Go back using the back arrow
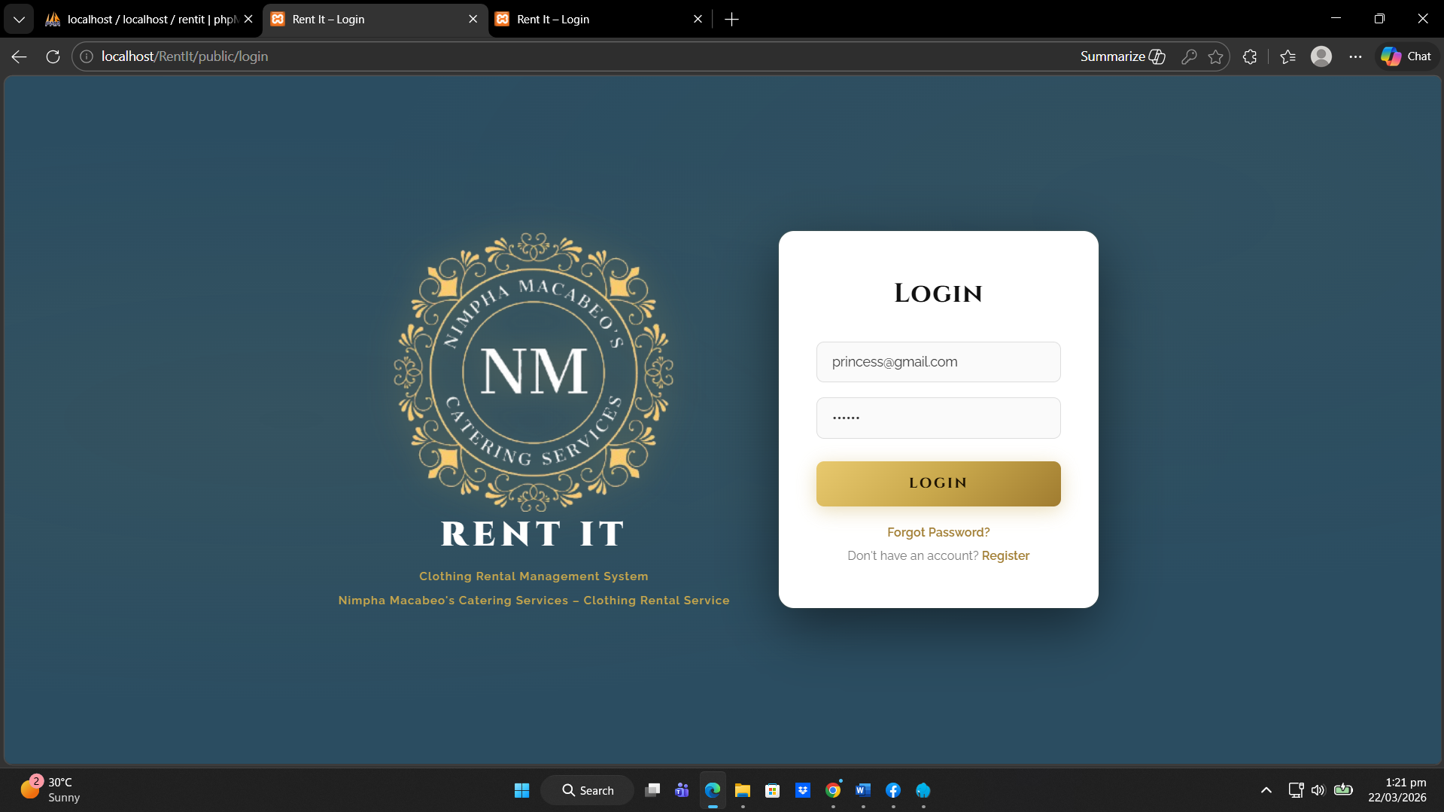 pos(20,56)
